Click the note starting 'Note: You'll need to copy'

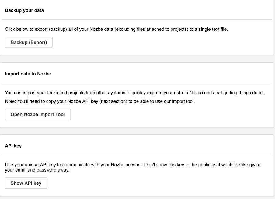(100, 101)
